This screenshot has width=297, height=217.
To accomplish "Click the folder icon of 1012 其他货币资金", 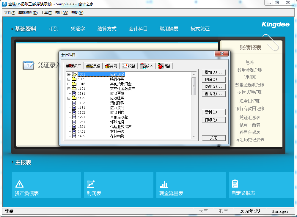I will [x=74, y=84].
